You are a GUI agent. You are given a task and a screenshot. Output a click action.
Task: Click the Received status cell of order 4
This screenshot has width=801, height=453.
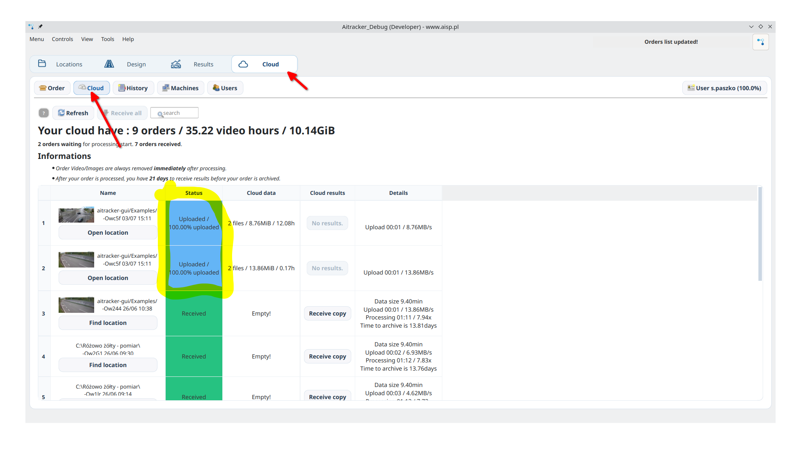tap(194, 357)
